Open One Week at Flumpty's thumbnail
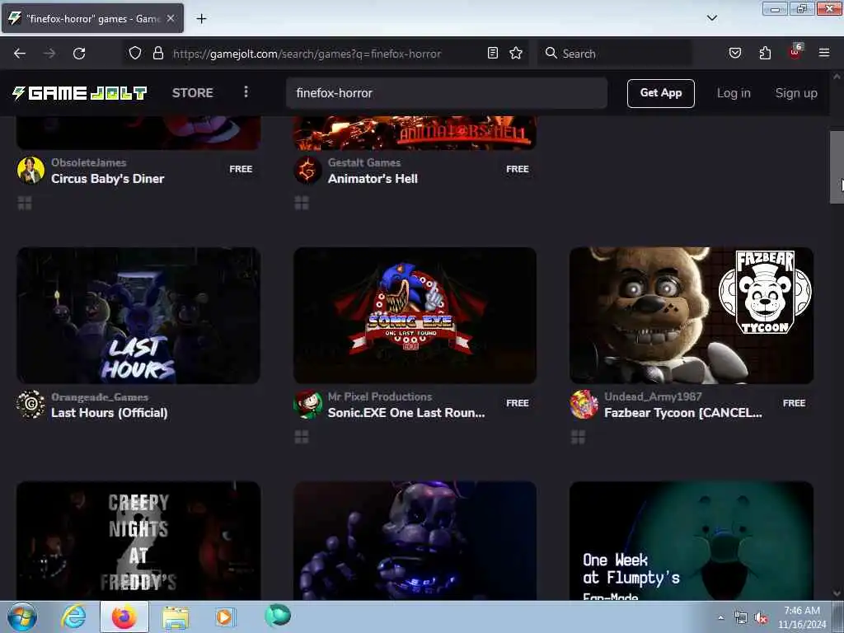 click(692, 541)
